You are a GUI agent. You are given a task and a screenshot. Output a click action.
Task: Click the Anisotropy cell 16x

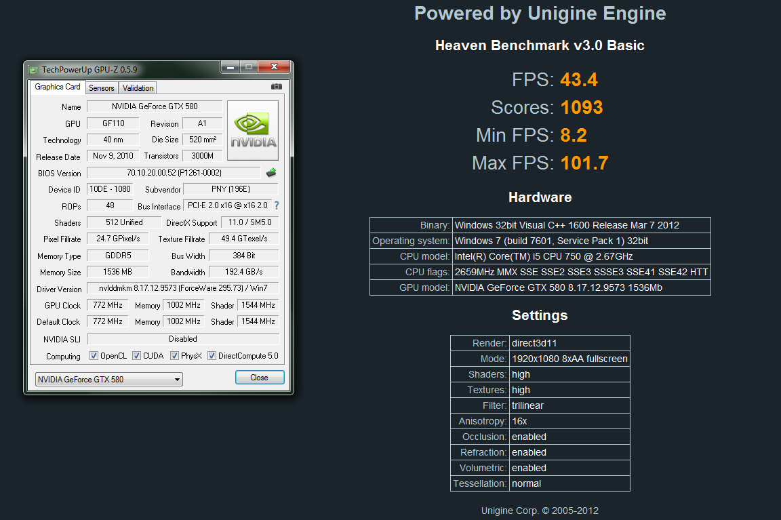click(569, 422)
